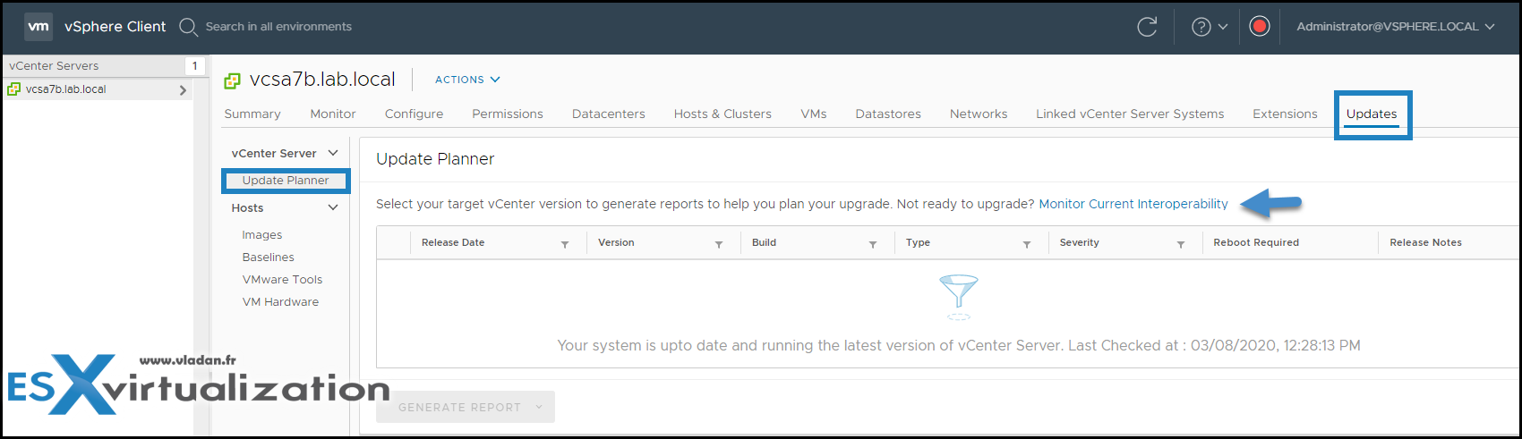Open VM Hardware under Hosts
Screen dimensions: 1522x439
click(280, 301)
